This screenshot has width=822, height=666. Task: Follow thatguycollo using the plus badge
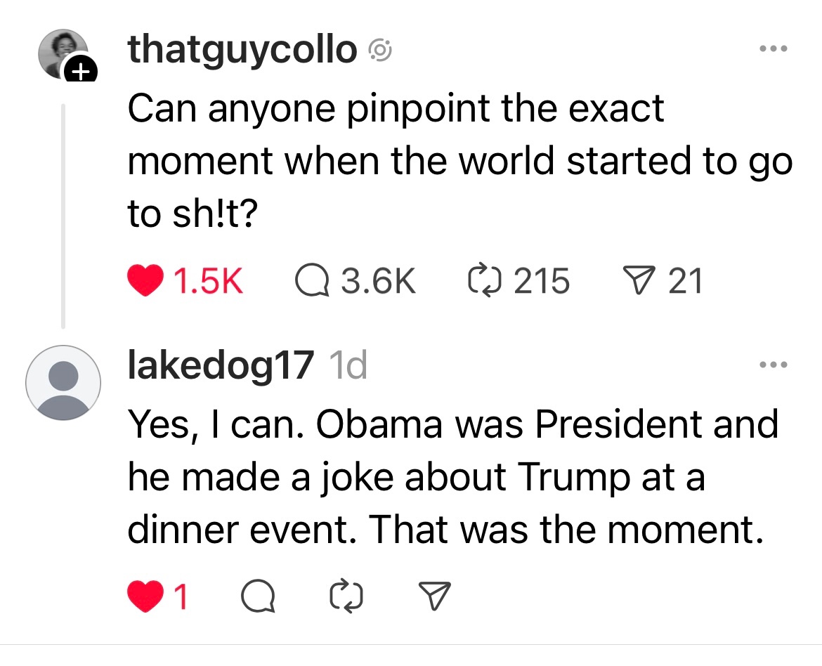click(81, 69)
